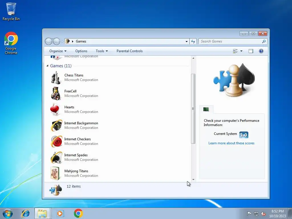Viewport: 292px width, 219px height.
Task: Launch Internet Explorer from the taskbar
Action: pyautogui.click(x=25, y=213)
